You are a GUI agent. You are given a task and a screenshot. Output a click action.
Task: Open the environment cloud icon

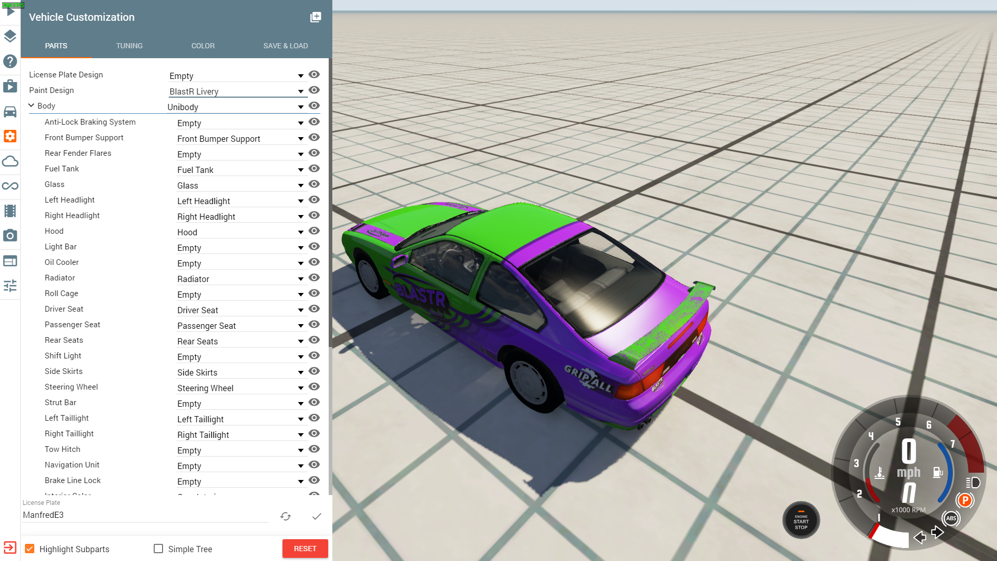(10, 161)
